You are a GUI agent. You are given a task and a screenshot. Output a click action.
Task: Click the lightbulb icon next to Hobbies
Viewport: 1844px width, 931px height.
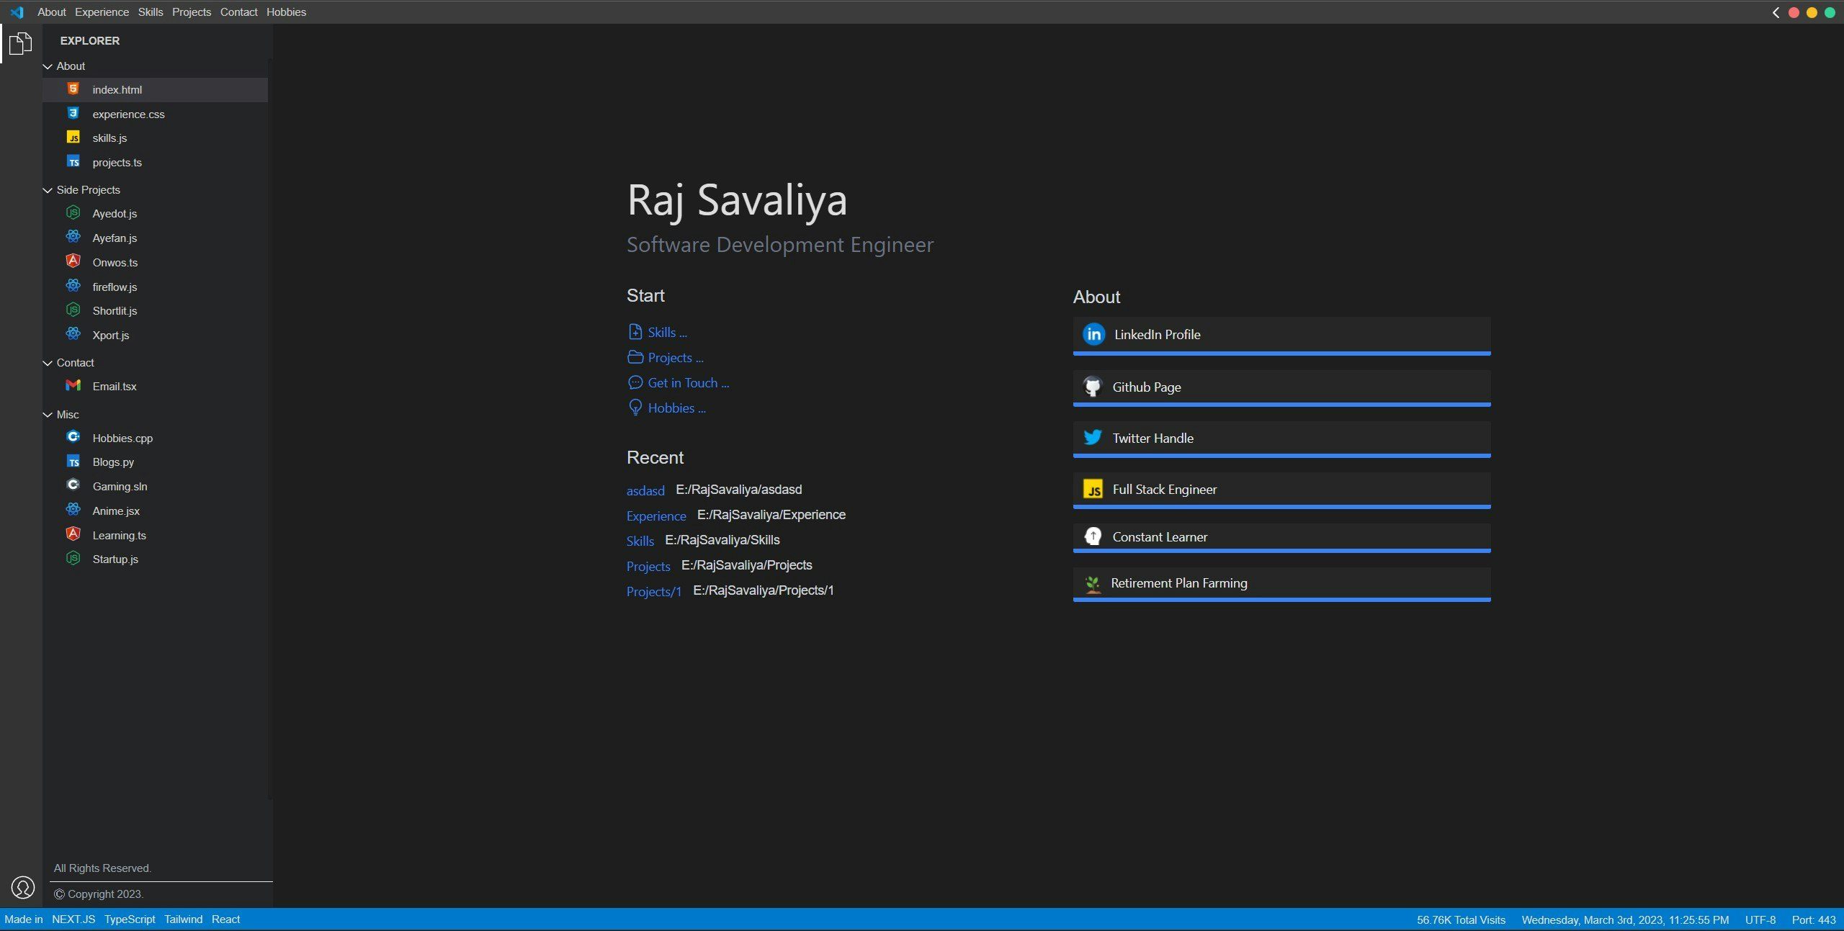pos(635,408)
